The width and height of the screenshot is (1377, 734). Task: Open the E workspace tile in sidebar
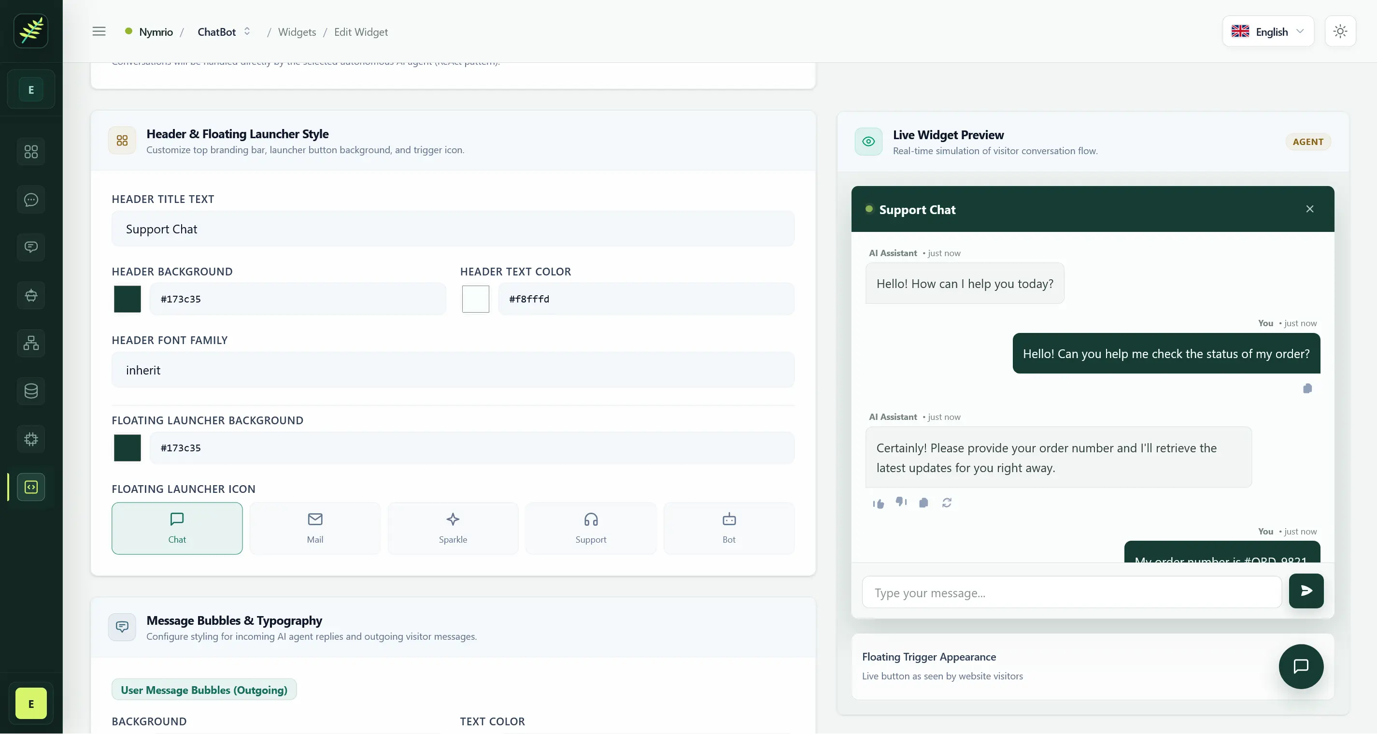tap(31, 90)
